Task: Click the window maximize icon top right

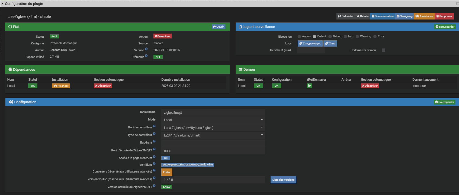Action: pos(458,4)
